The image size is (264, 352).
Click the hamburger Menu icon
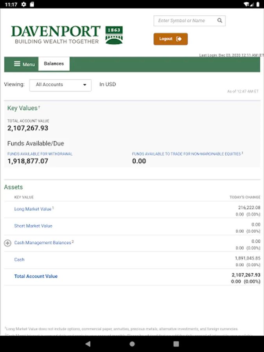pyautogui.click(x=17, y=64)
